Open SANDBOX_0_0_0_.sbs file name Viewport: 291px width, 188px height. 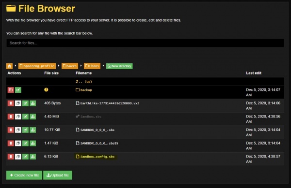pos(95,130)
